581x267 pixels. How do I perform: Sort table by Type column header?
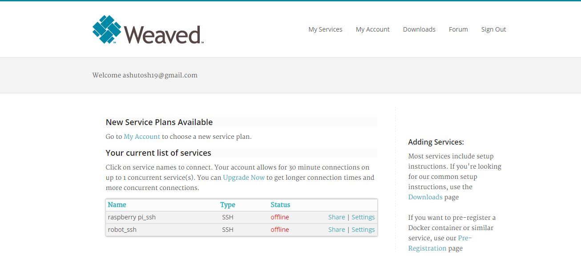(227, 205)
